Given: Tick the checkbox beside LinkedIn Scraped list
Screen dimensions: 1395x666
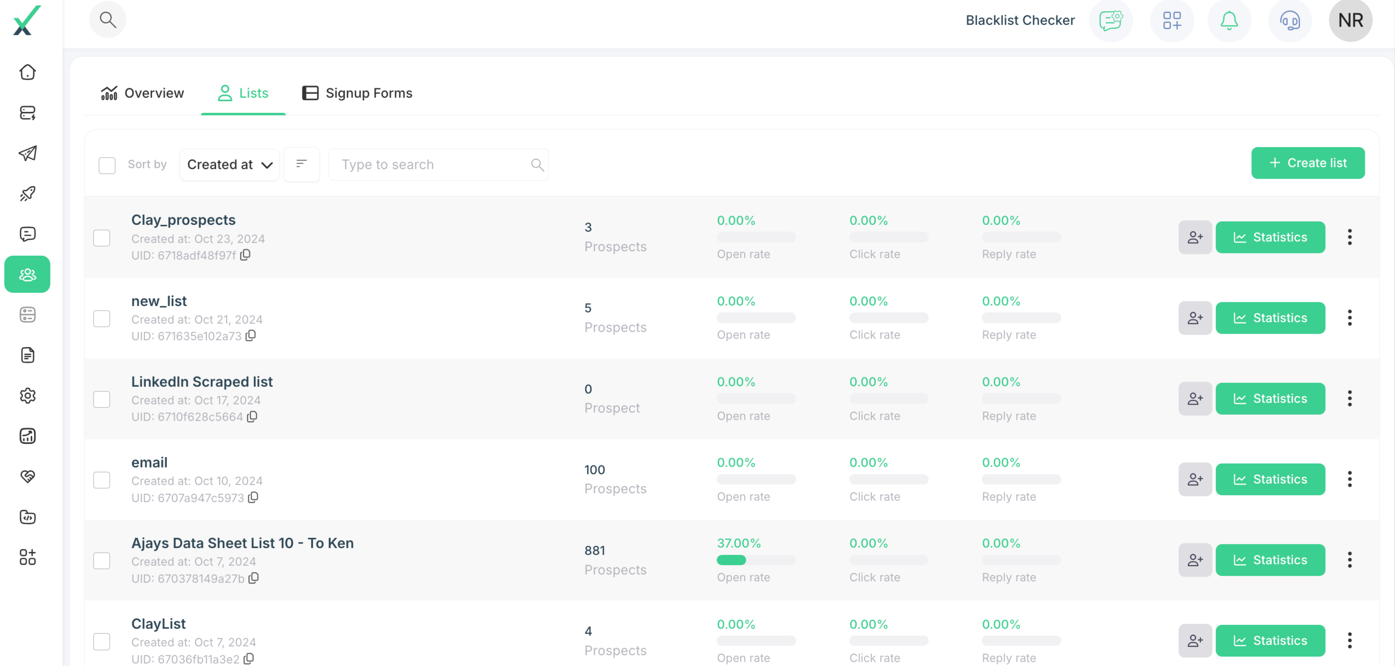Looking at the screenshot, I should (x=102, y=400).
